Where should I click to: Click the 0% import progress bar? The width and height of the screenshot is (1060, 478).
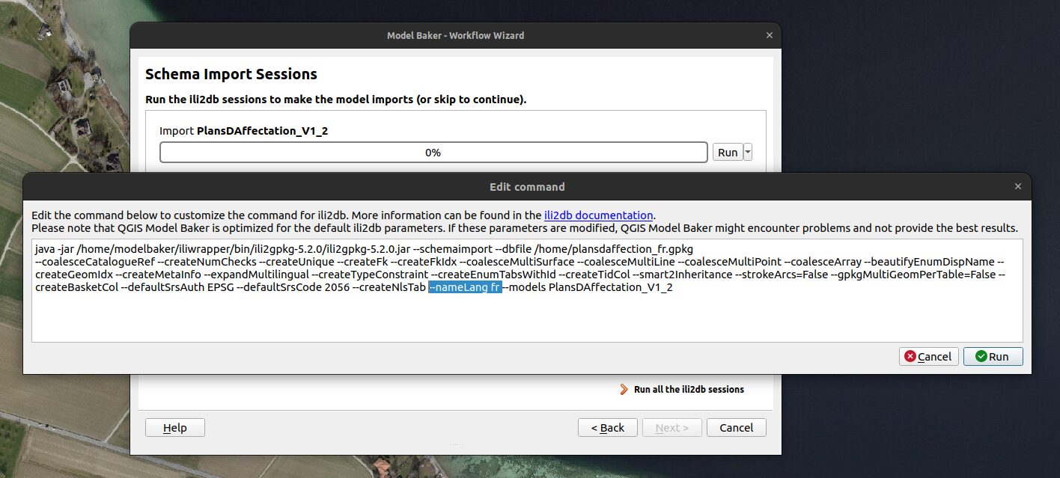[x=433, y=152]
